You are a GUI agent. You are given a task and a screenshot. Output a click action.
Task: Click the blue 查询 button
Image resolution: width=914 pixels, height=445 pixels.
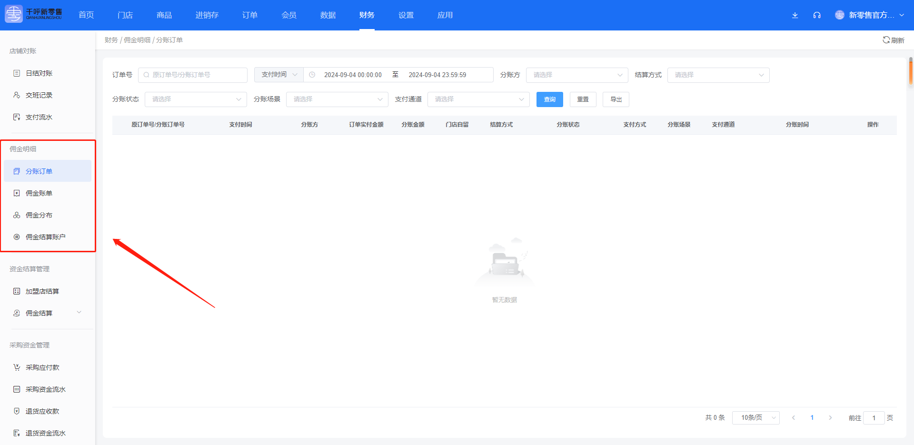click(x=549, y=99)
